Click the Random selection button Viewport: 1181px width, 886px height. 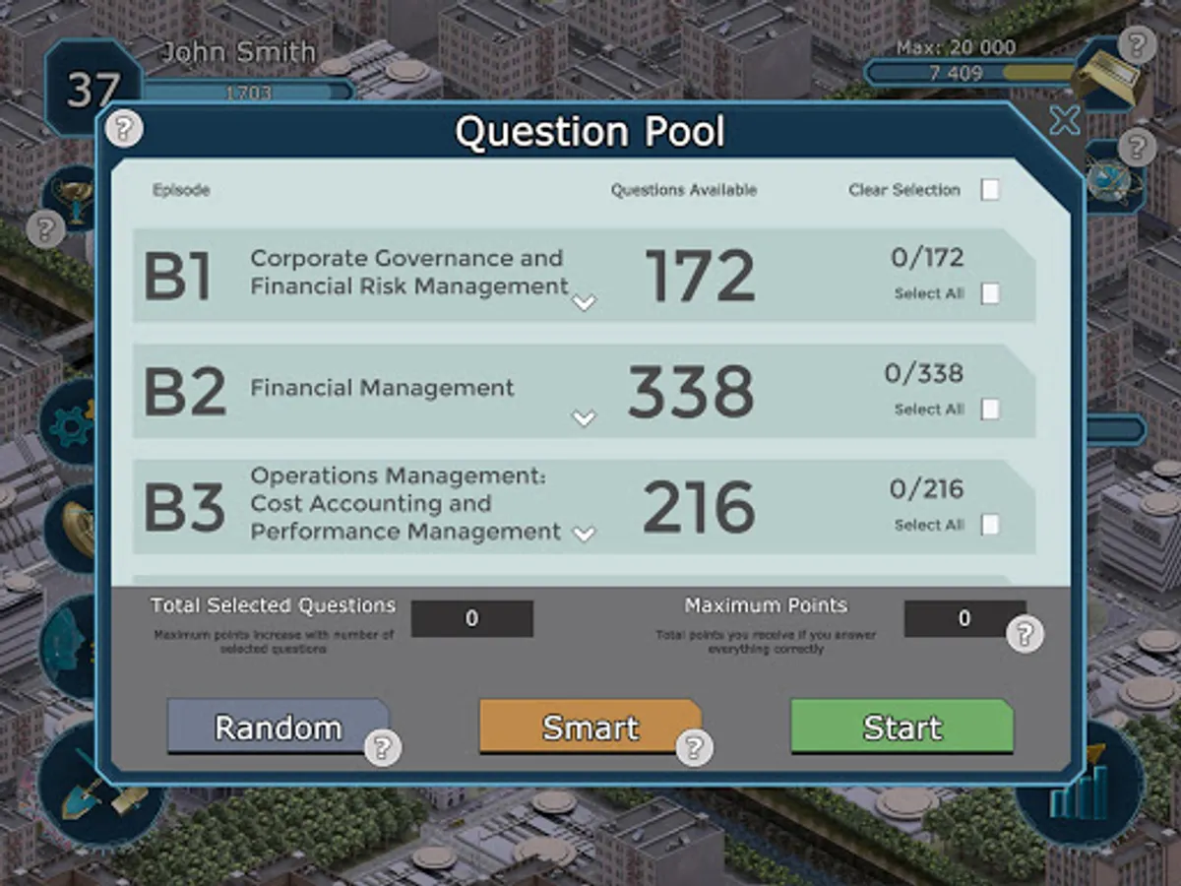[279, 727]
